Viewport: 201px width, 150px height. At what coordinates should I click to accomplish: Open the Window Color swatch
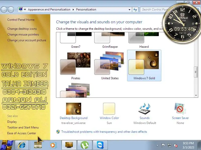[x=109, y=109]
